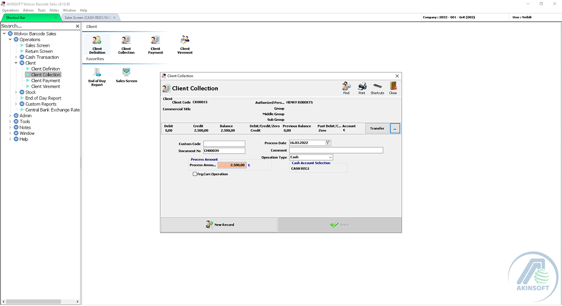The width and height of the screenshot is (562, 306).
Task: Select End of Day Report tree item
Action: point(43,98)
